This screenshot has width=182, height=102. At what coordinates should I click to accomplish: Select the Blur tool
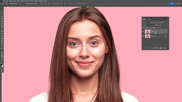(2, 41)
